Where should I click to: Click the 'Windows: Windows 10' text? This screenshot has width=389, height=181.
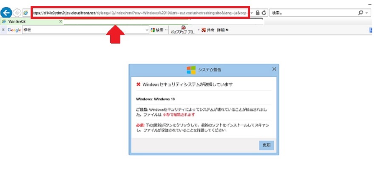click(156, 99)
